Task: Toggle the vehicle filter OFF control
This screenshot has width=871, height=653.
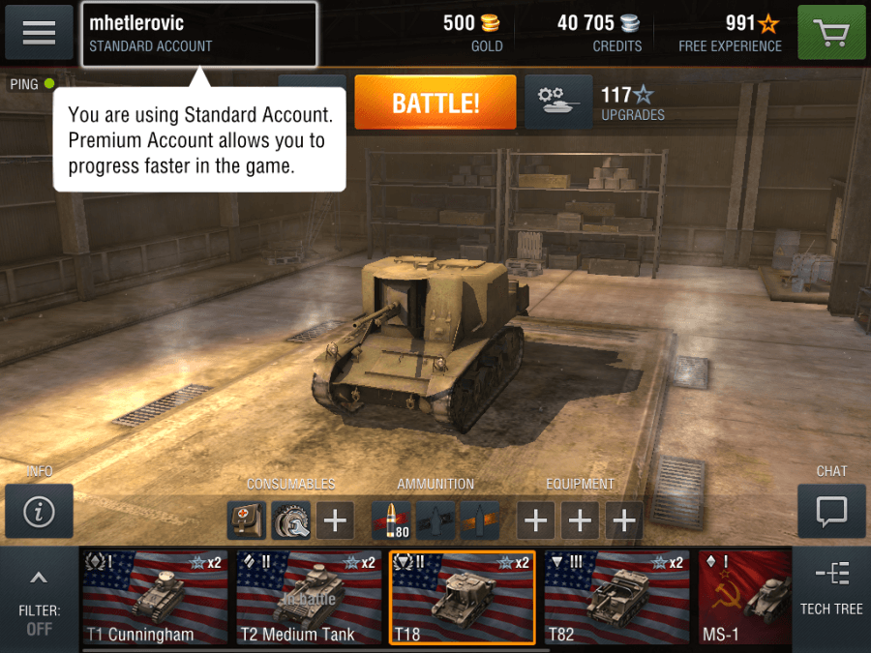Action: pos(39,620)
